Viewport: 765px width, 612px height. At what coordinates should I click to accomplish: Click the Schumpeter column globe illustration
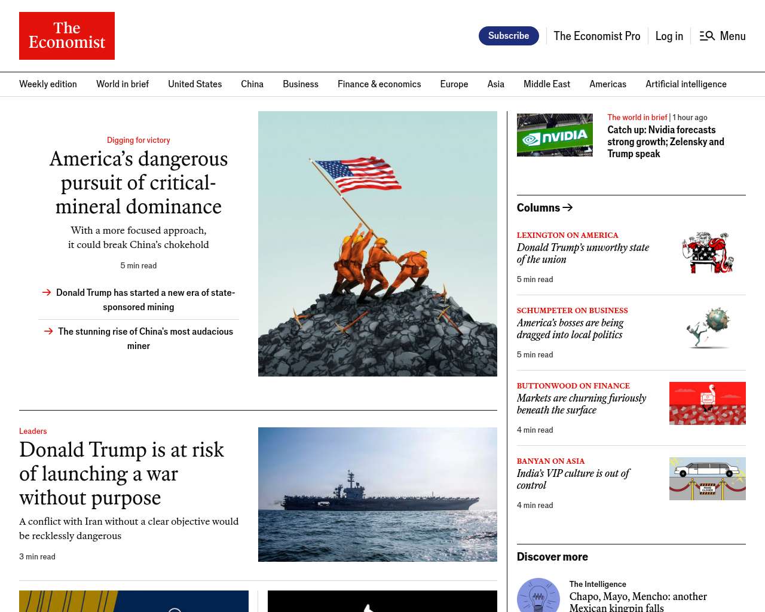[x=708, y=328]
